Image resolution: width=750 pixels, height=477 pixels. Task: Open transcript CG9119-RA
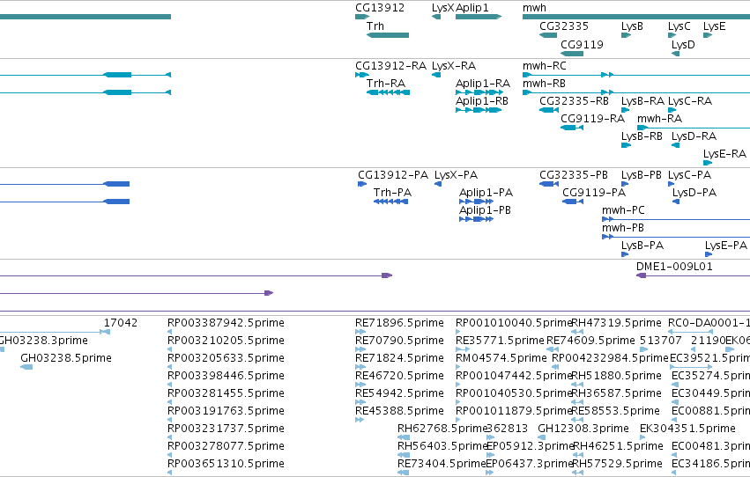pos(592,119)
